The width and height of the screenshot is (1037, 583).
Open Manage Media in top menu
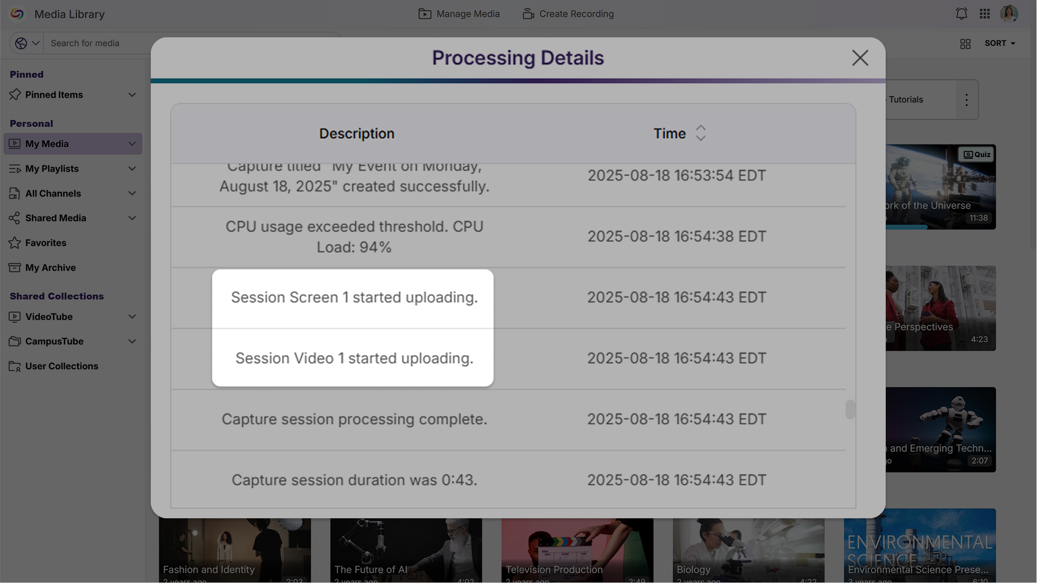(459, 14)
